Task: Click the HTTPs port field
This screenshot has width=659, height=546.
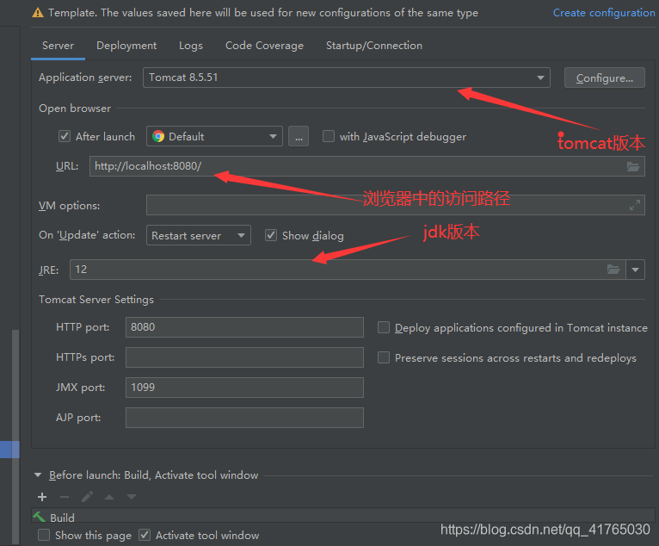Action: 244,357
